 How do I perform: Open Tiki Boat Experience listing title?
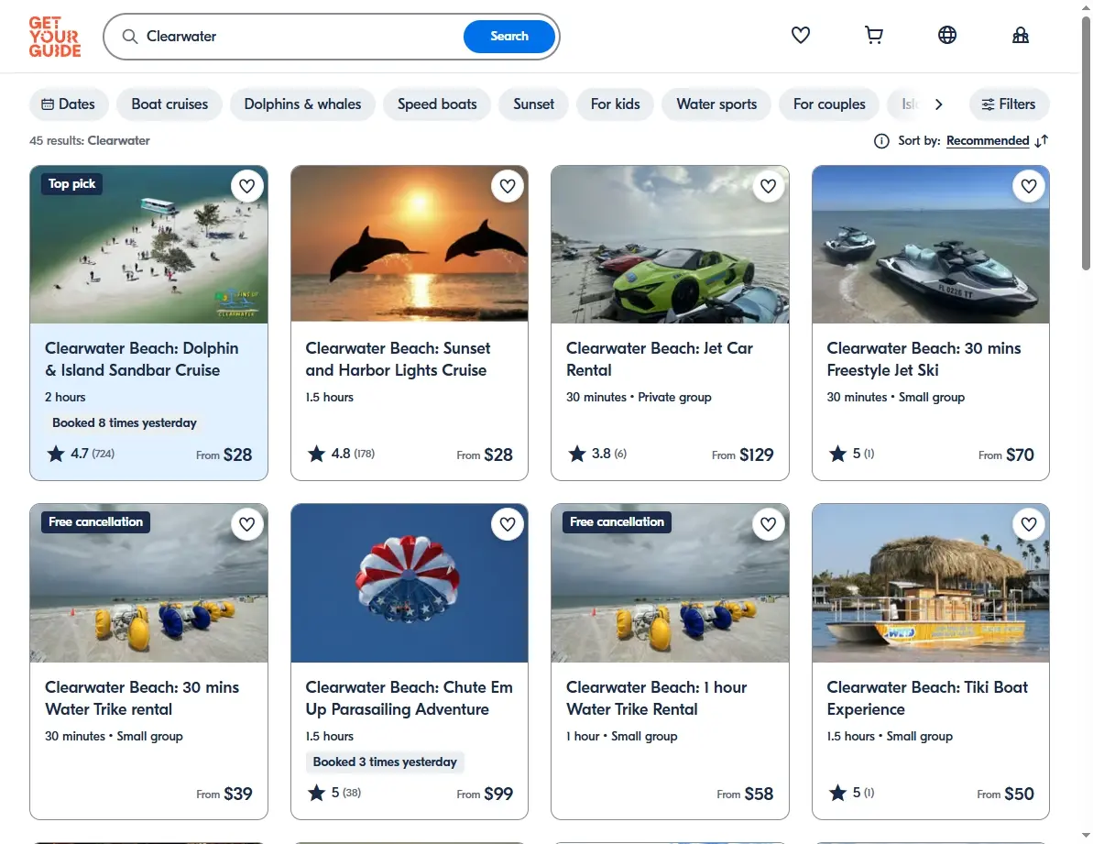(927, 697)
